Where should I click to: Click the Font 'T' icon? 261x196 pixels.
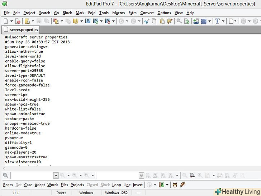point(217,22)
